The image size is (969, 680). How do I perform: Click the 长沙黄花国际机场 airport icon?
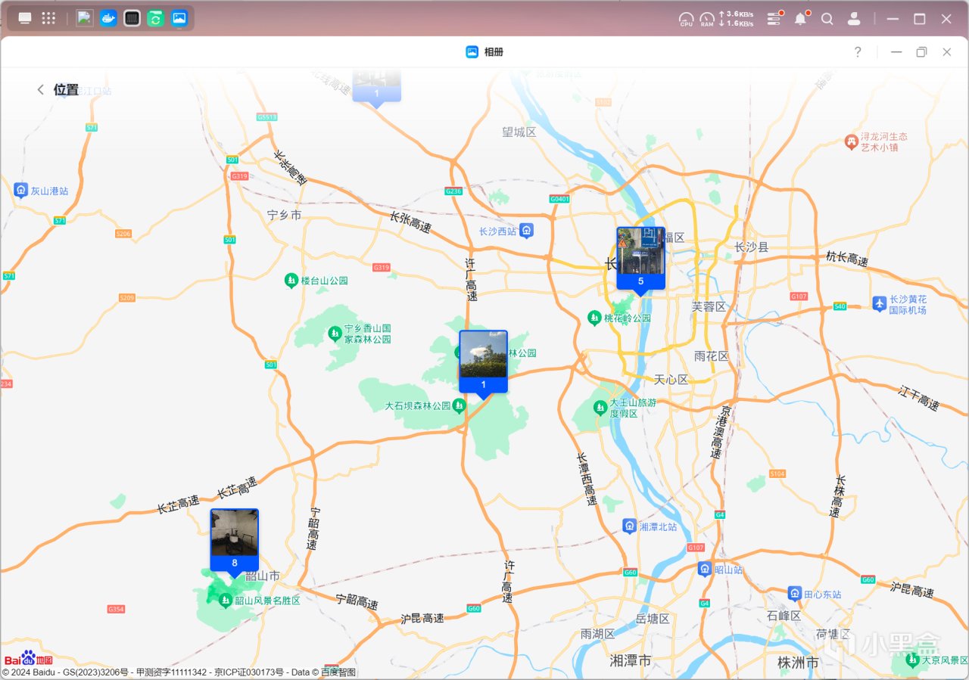tap(879, 304)
